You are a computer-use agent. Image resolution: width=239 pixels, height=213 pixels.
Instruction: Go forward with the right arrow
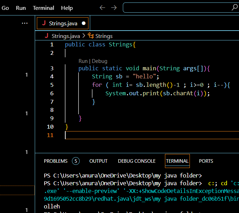click(114, 7)
